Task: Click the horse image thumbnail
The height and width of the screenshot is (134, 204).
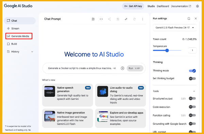Action: pos(50,116)
